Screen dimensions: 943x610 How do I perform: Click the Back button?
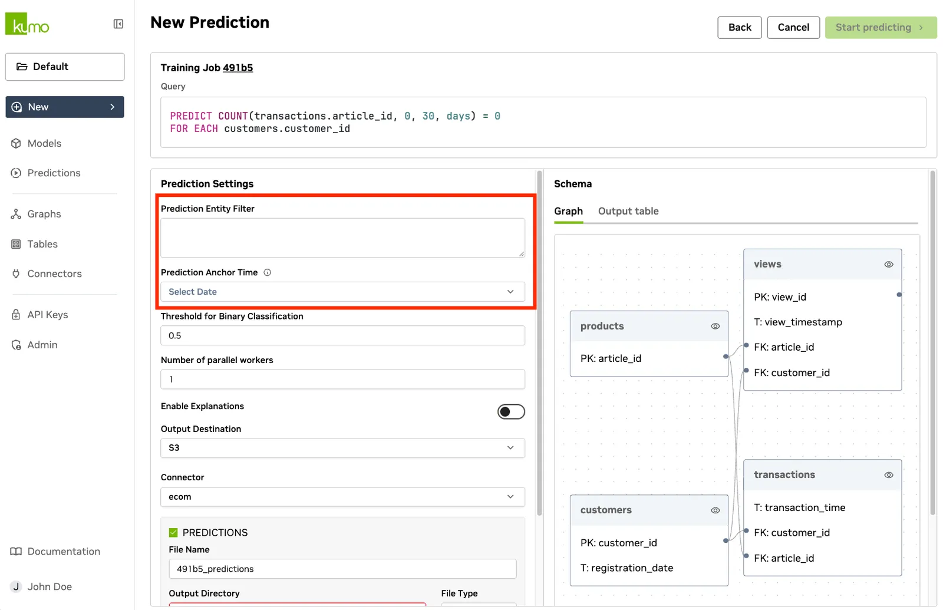(740, 27)
